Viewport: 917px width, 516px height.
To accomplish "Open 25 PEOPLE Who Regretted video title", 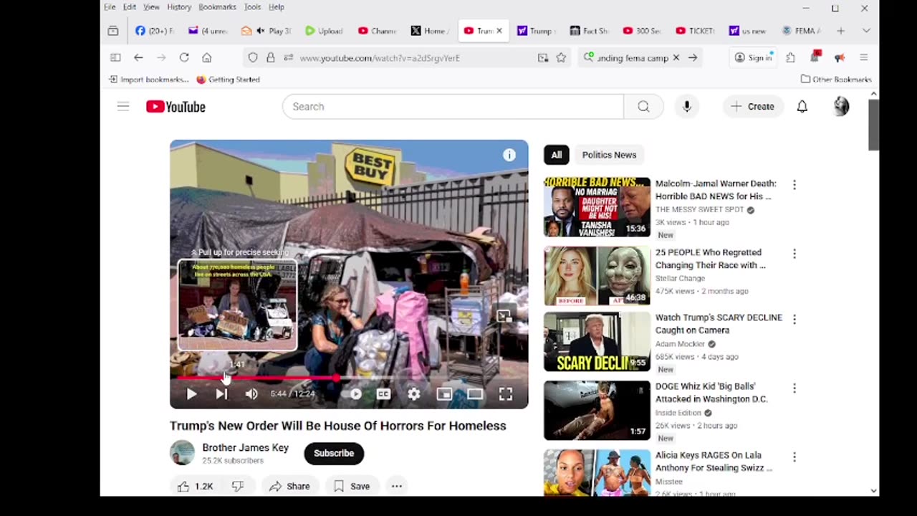I will tap(710, 259).
